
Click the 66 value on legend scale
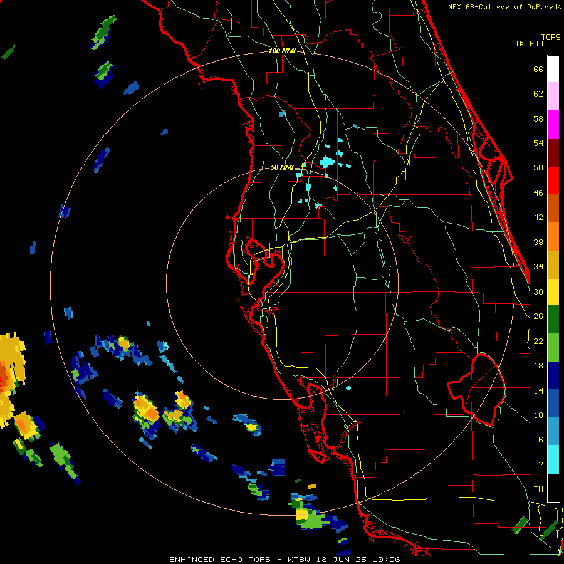[x=538, y=70]
